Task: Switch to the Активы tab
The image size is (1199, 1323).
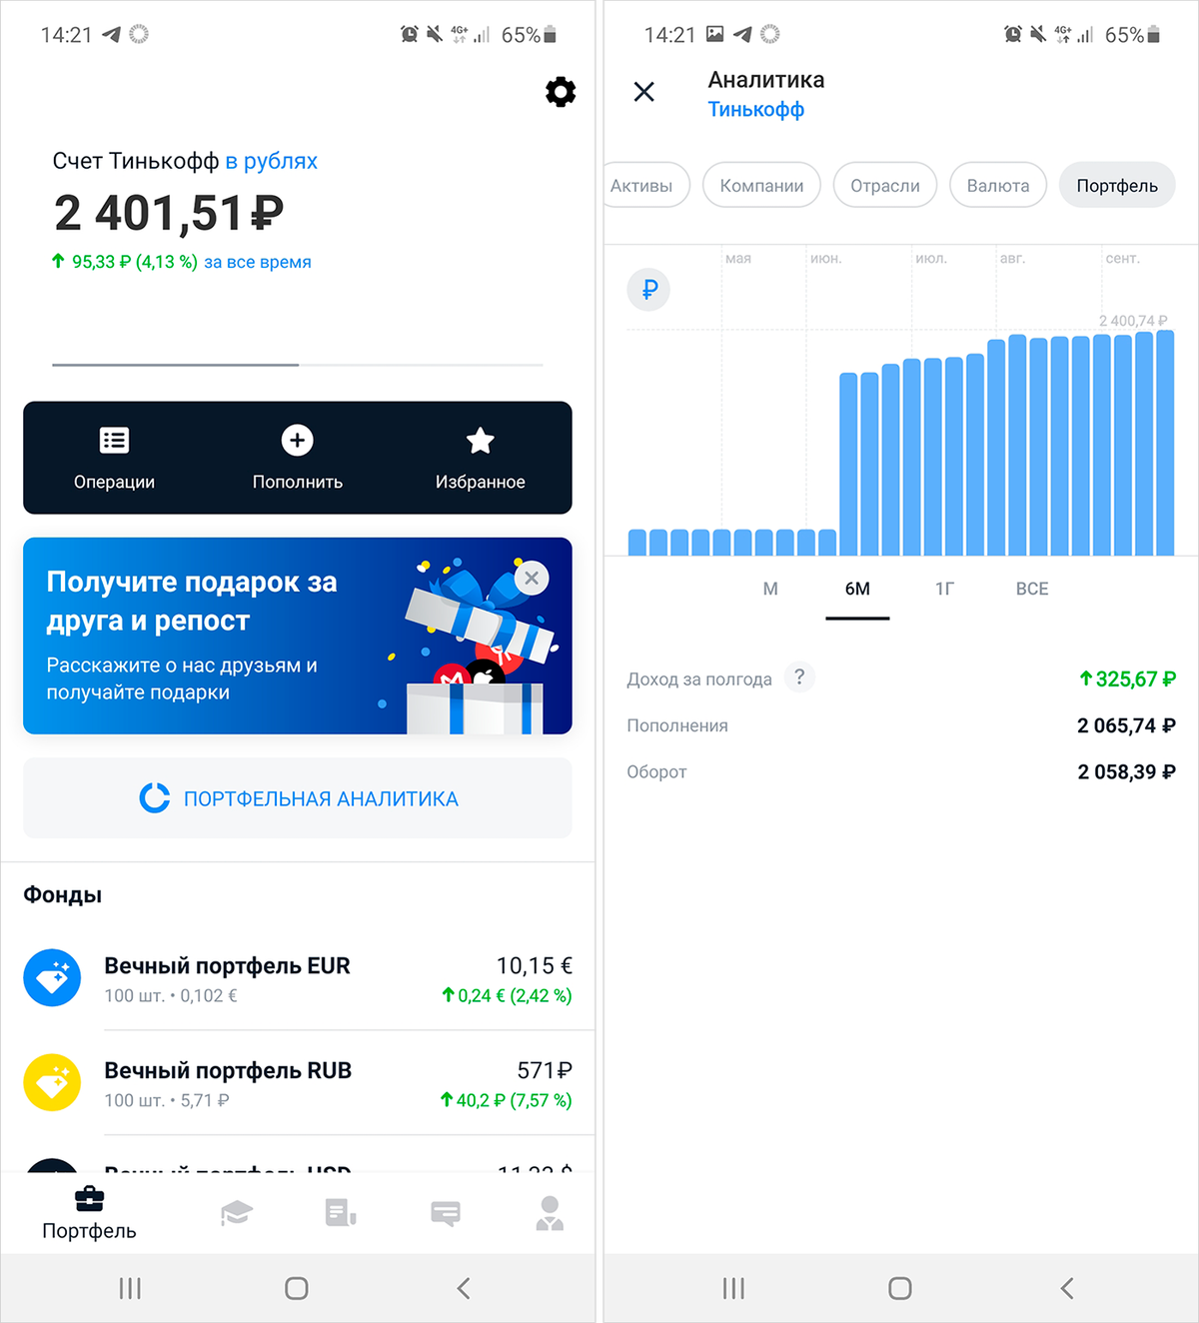Action: point(644,185)
